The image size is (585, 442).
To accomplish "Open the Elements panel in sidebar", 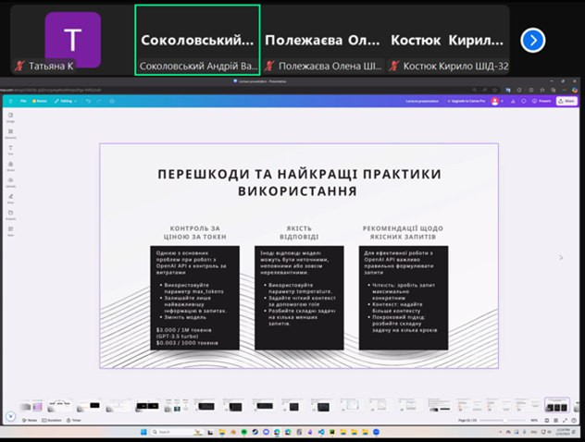I will [x=10, y=134].
